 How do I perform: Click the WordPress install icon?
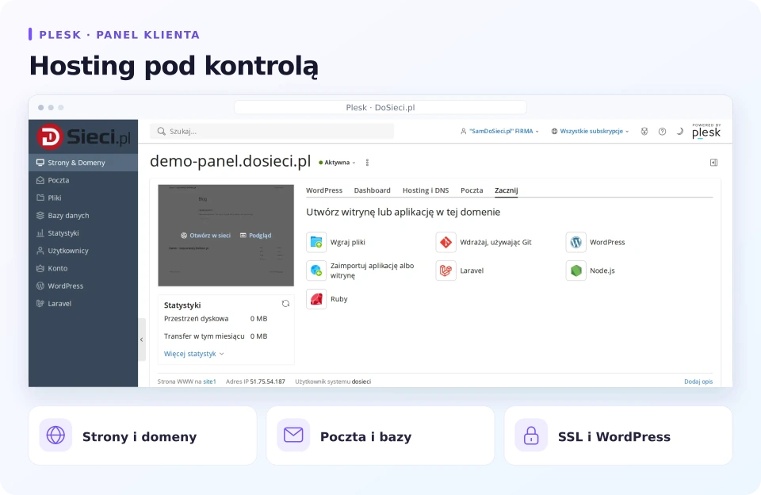tap(576, 242)
